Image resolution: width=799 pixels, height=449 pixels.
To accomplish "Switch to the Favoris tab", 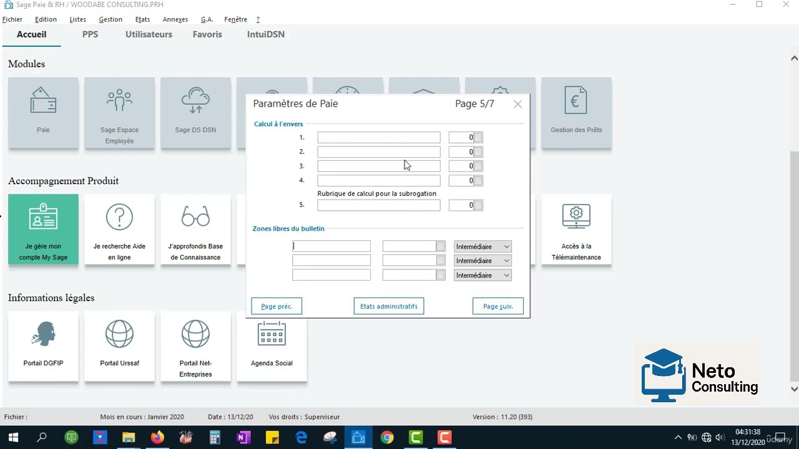I will click(207, 34).
